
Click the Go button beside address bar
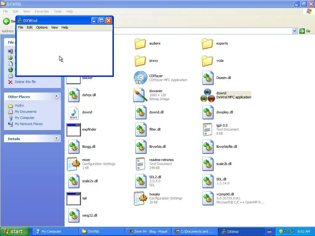pos(305,31)
